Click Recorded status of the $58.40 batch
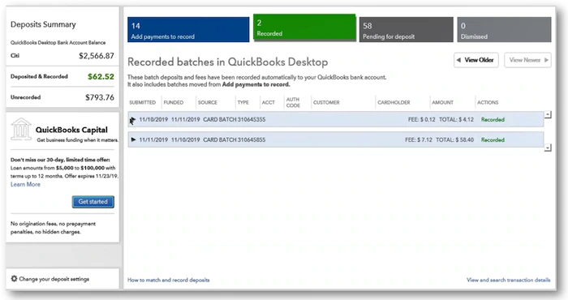The width and height of the screenshot is (568, 300). point(493,139)
